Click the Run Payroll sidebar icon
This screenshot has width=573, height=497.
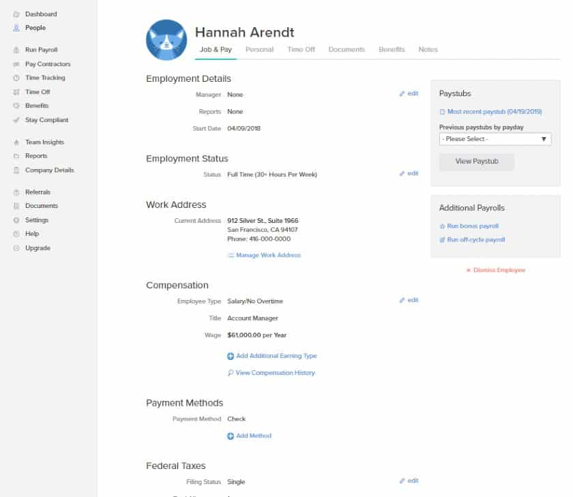(x=16, y=50)
